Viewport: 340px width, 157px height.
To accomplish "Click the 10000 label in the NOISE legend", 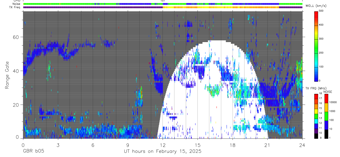I will (333, 102).
